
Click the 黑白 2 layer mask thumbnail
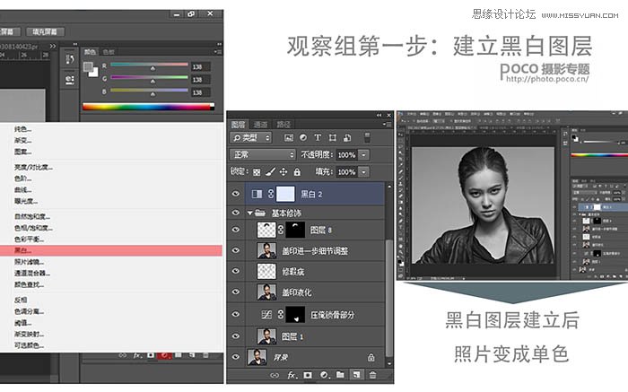click(x=285, y=194)
